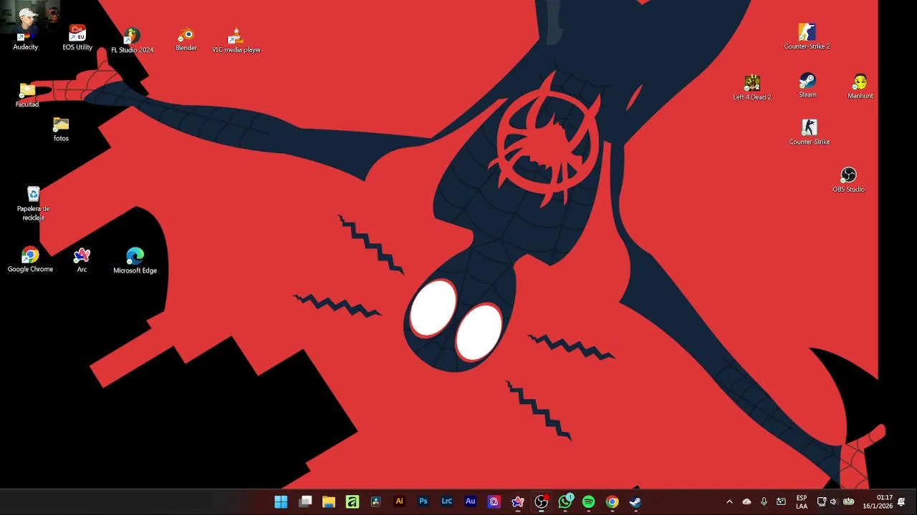Select the Manhunt desktop shortcut

(x=860, y=86)
